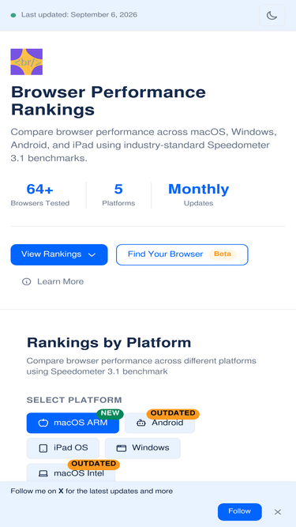Choose the iPad OS platform
The width and height of the screenshot is (296, 527).
click(63, 448)
